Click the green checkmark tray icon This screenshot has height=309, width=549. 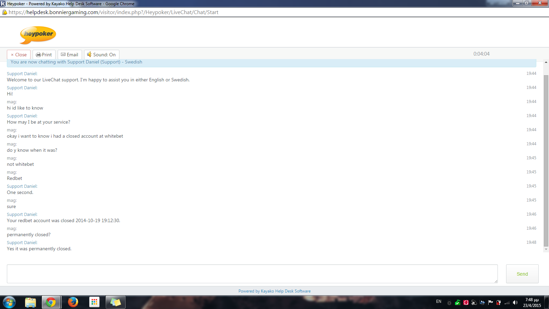[457, 302]
